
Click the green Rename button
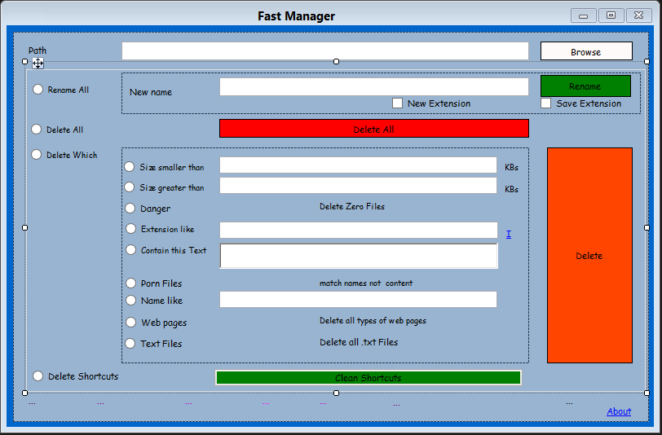585,86
